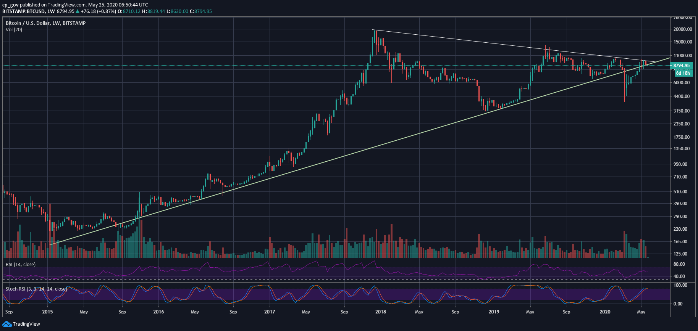Viewport: 698px width, 331px height.
Task: Click the '6d 18h' candle countdown tag
Action: pos(683,73)
